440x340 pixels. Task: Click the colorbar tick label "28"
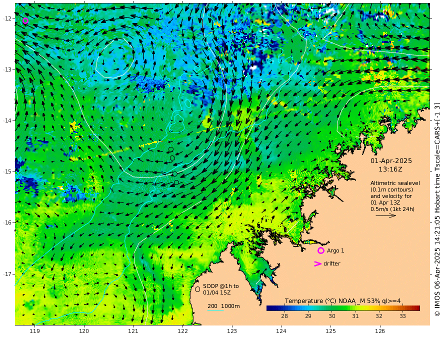[x=284, y=316]
